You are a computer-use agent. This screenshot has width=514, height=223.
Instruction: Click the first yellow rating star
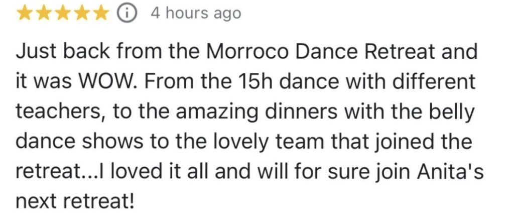(25, 14)
